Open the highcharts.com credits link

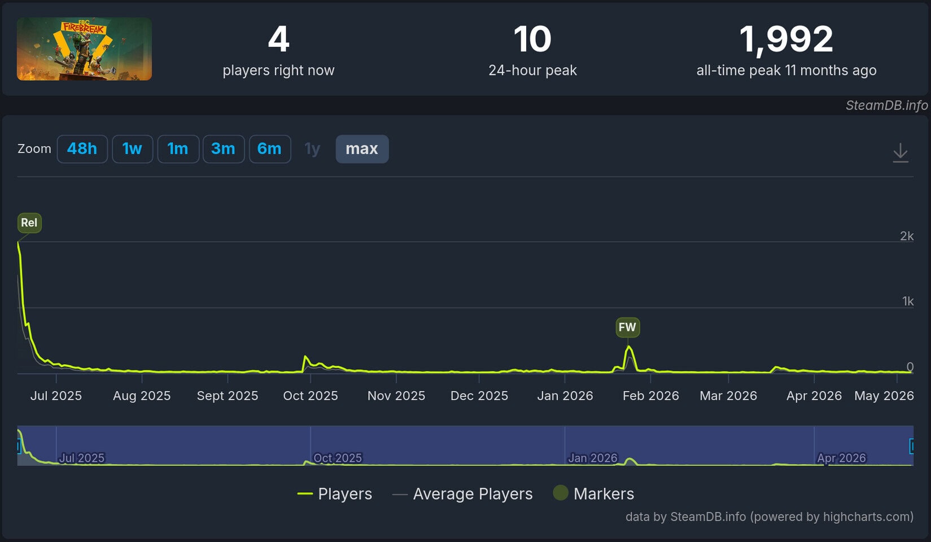[x=769, y=517]
